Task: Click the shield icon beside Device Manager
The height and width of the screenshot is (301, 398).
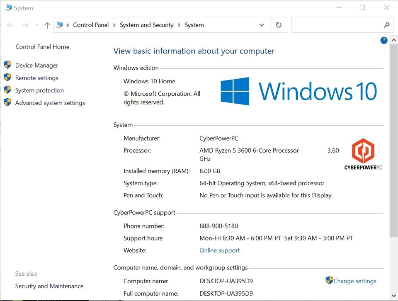Action: pos(7,65)
